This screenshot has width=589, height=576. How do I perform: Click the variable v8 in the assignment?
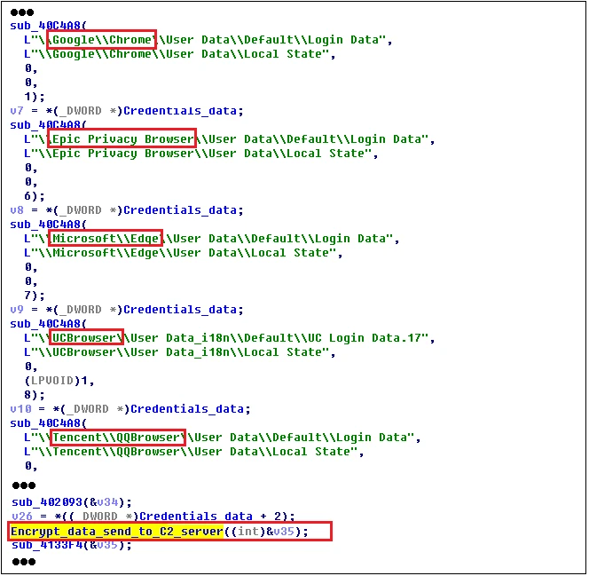[x=17, y=210]
